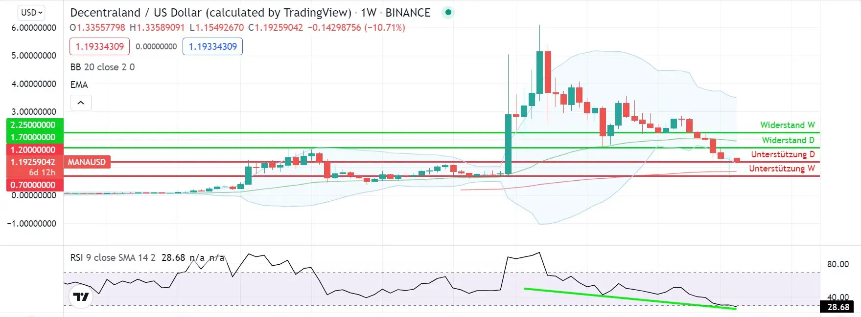This screenshot has height=317, width=861.
Task: Select the RSI 9 close SMA 14 2 legend
Action: [x=113, y=257]
